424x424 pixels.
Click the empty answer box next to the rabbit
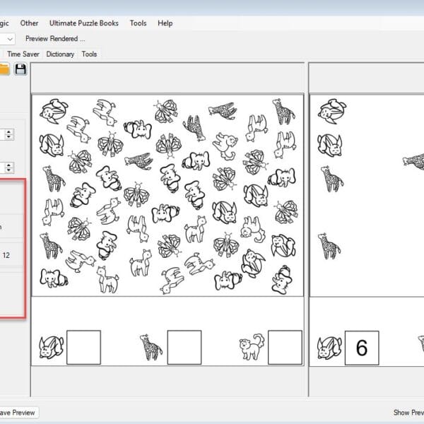pyautogui.click(x=83, y=348)
